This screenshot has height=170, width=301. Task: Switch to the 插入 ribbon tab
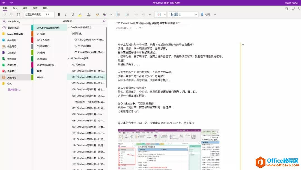coord(15,8)
